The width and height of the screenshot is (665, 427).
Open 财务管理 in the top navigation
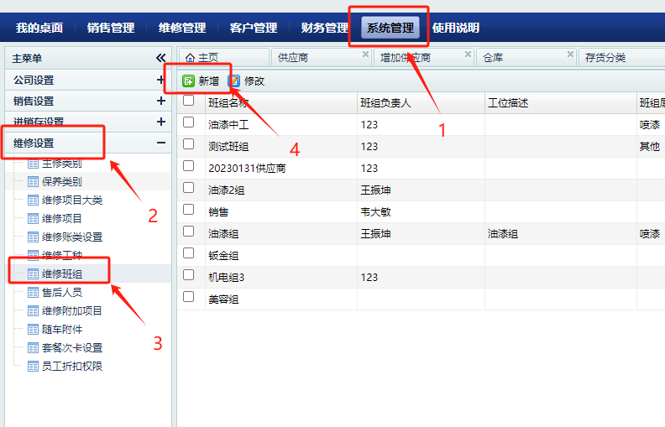[324, 28]
